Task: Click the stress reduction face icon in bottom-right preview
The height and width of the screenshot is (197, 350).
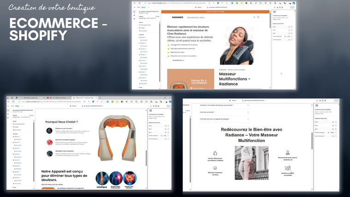Action: coord(215,168)
